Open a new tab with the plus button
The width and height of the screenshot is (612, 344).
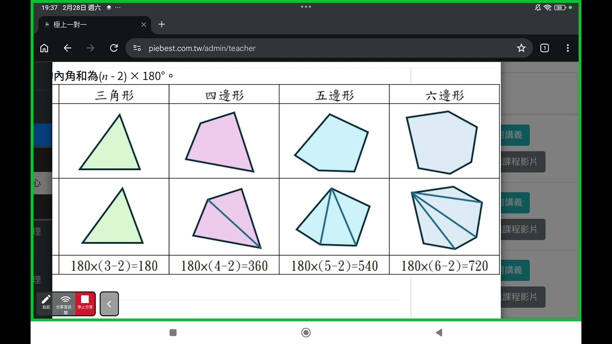(x=162, y=24)
